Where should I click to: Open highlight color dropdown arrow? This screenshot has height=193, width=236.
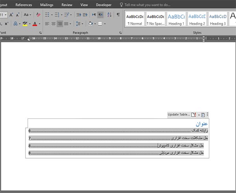29,24
